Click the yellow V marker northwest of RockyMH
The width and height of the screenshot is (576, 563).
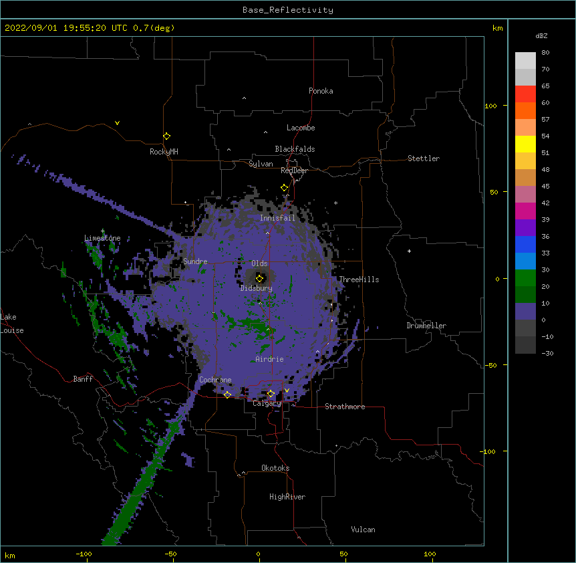pos(117,123)
